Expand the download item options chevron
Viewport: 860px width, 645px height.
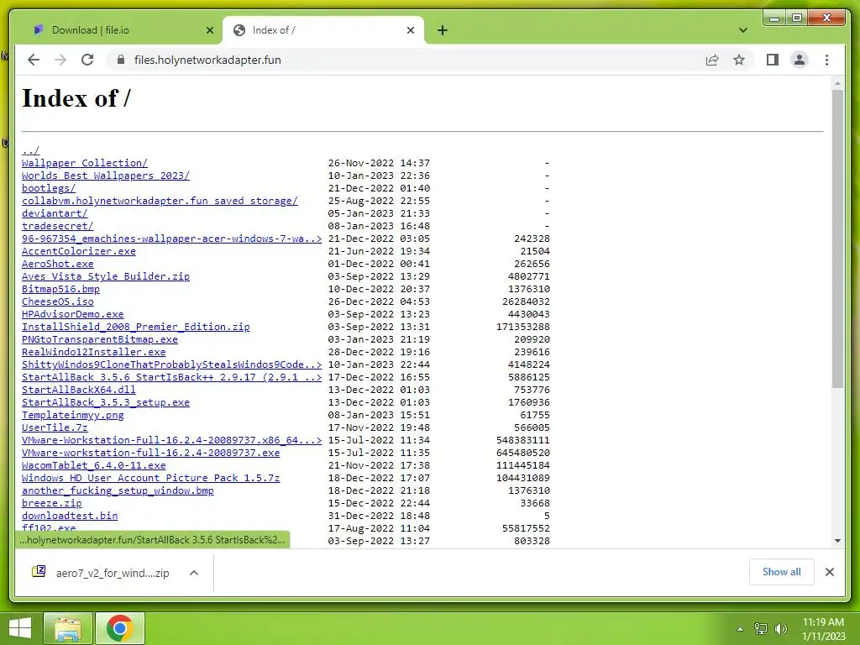pyautogui.click(x=194, y=573)
